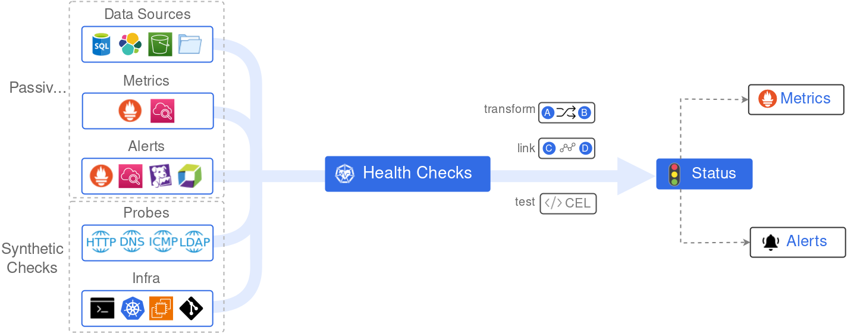Select the Git icon in Infra
Viewport: 860px width, 333px height.
(191, 308)
